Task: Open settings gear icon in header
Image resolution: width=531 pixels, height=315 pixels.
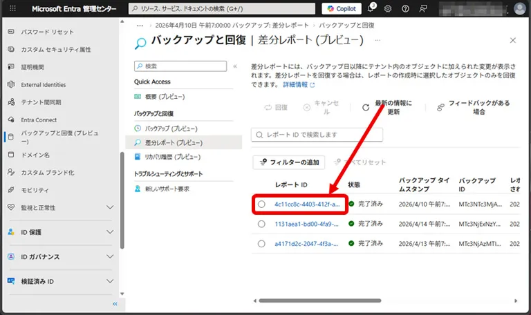Action: (x=388, y=9)
